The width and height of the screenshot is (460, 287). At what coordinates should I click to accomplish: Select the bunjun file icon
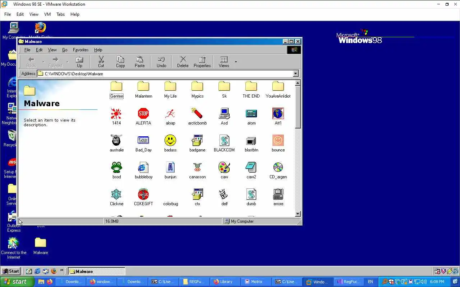(x=170, y=167)
